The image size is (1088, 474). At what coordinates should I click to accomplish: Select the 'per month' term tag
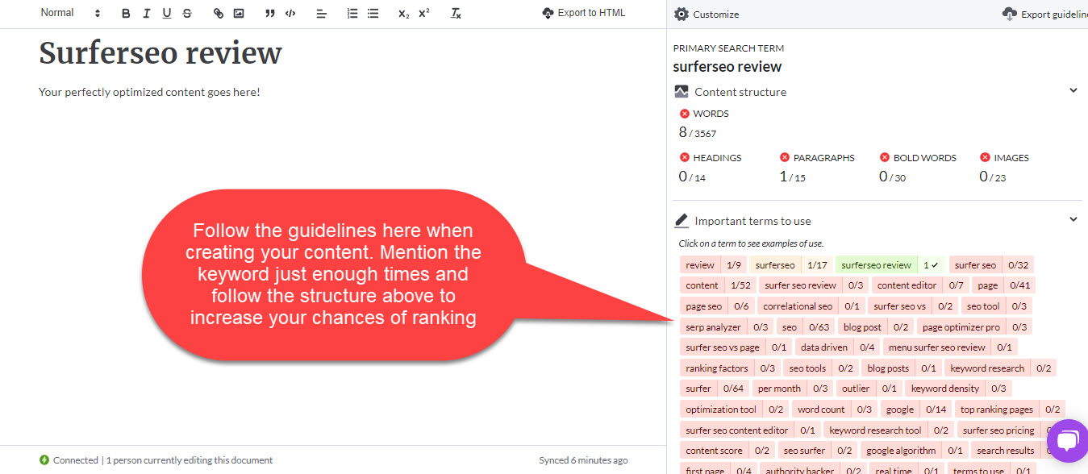(793, 389)
